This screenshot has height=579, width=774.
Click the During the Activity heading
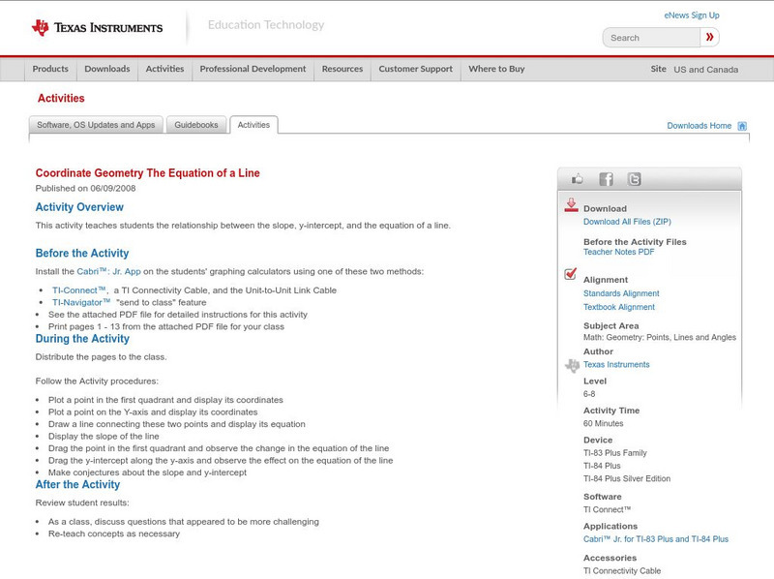click(x=82, y=339)
